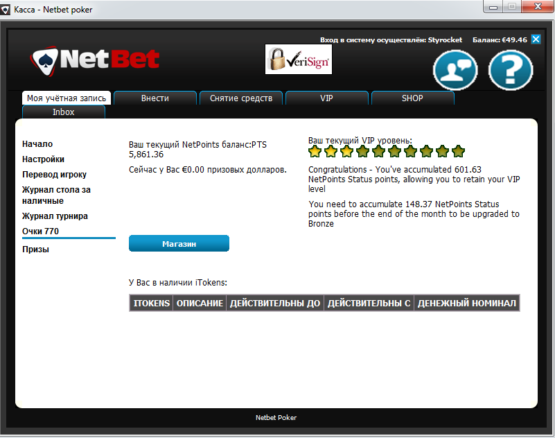Click the ITOKENS column header
Screen dimensions: 555x438
151,303
